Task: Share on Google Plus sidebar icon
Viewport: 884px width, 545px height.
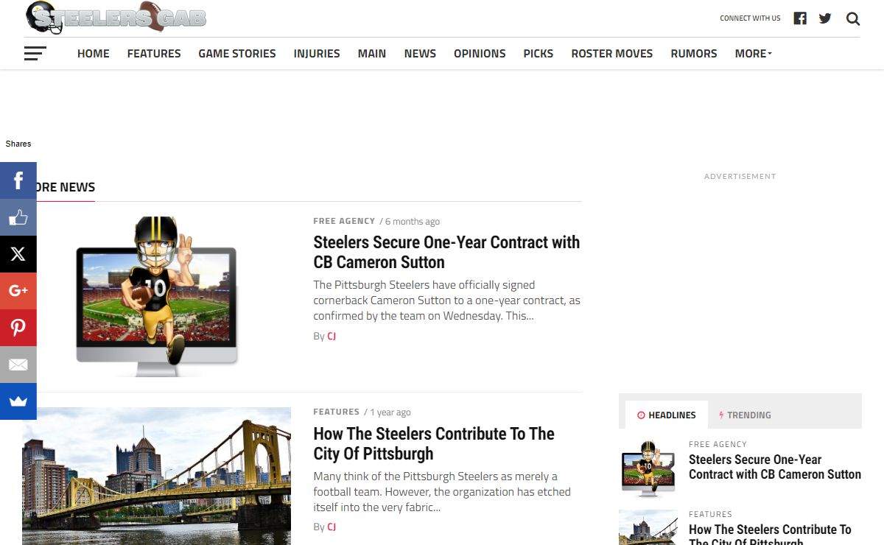Action: pos(18,291)
